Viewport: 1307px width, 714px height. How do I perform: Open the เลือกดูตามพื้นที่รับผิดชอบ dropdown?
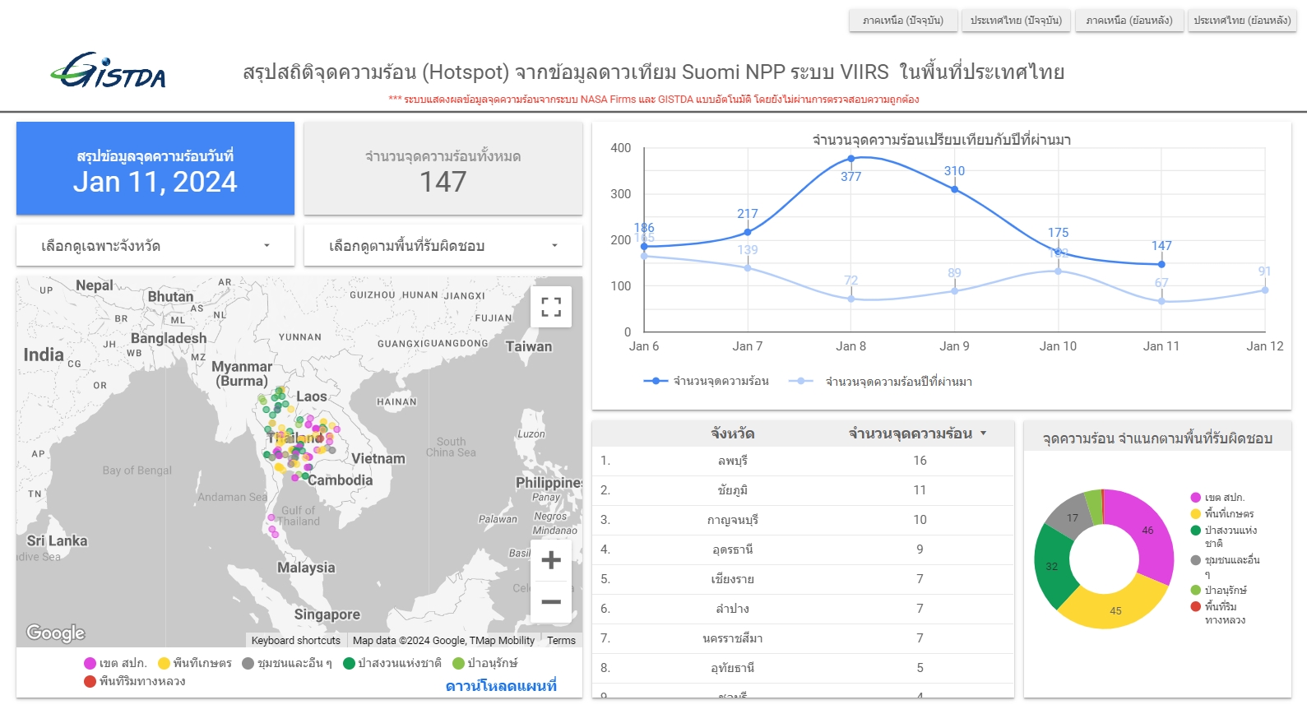pyautogui.click(x=443, y=246)
